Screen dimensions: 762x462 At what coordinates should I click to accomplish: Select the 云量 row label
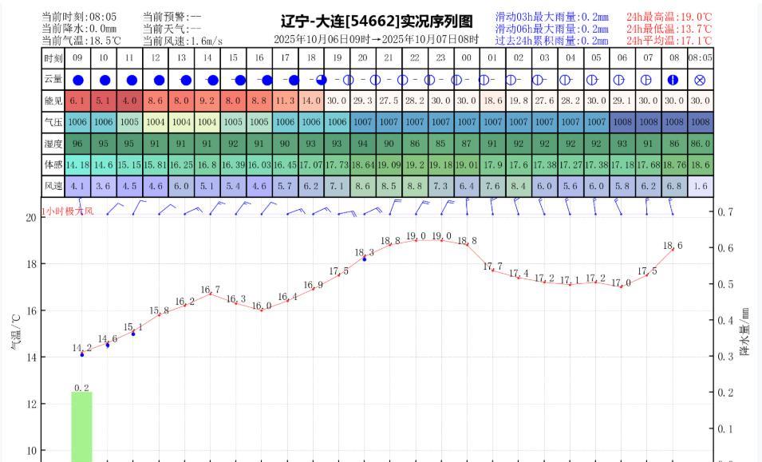click(x=53, y=79)
